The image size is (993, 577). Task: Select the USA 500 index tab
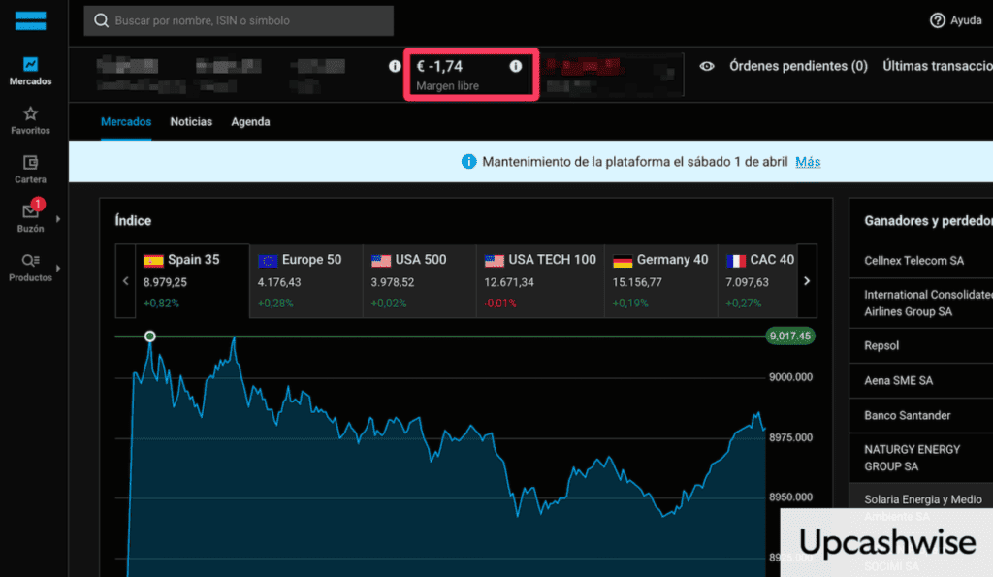tap(420, 280)
